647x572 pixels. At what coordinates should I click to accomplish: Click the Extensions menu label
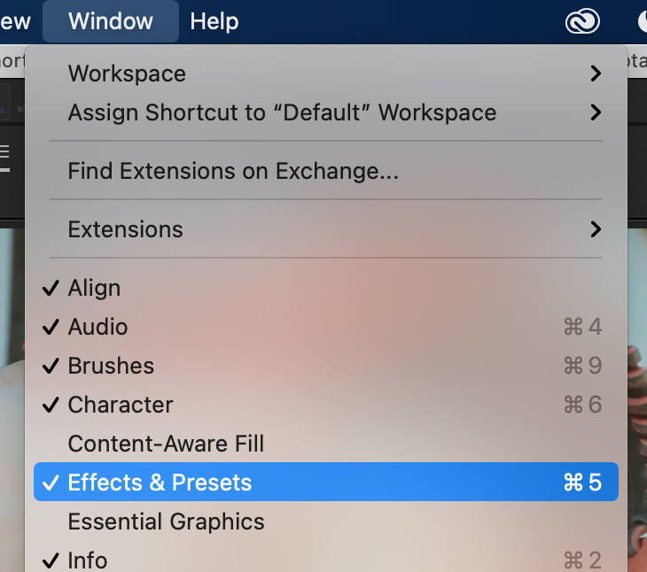coord(126,229)
